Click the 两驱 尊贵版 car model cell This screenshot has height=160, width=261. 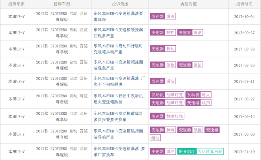click(62, 99)
